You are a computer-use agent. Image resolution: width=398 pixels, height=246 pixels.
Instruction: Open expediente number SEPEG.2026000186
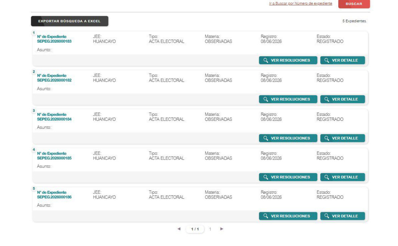tap(54, 197)
